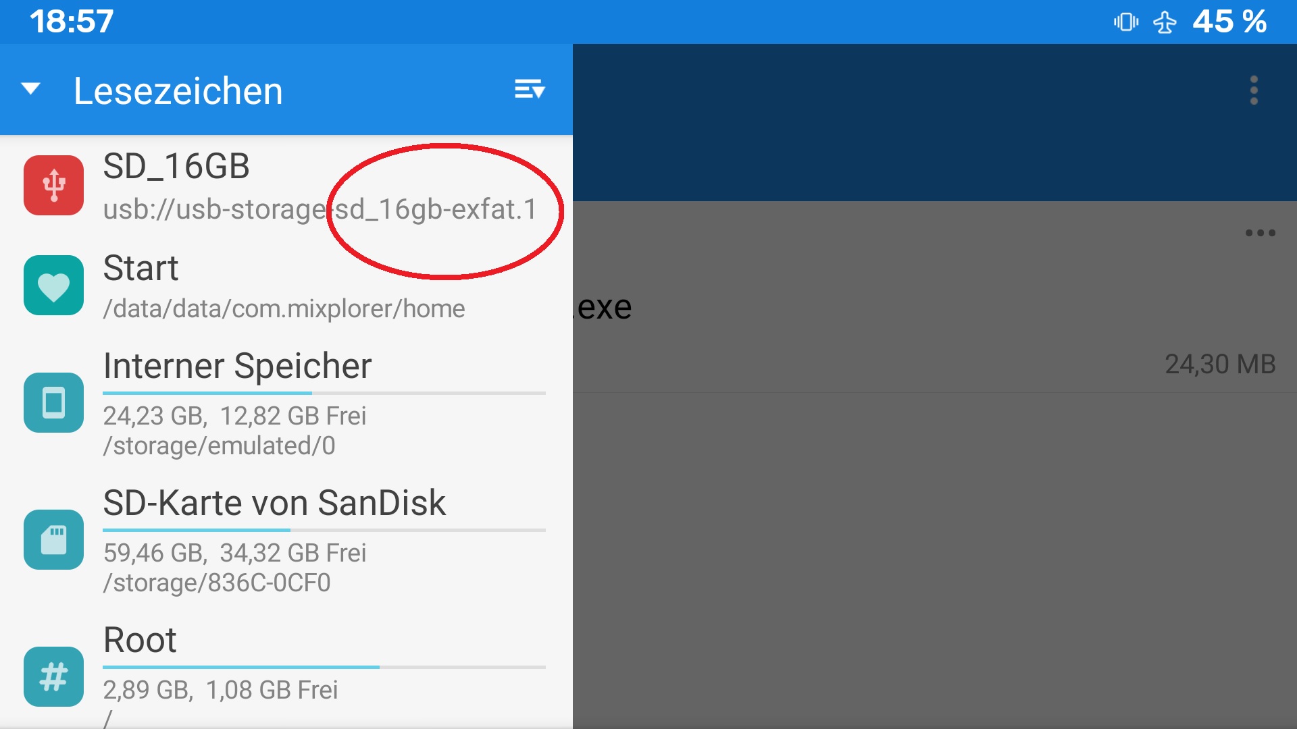This screenshot has height=729, width=1297.
Task: Click the SD-Karte storage usage bar
Action: pos(324,530)
